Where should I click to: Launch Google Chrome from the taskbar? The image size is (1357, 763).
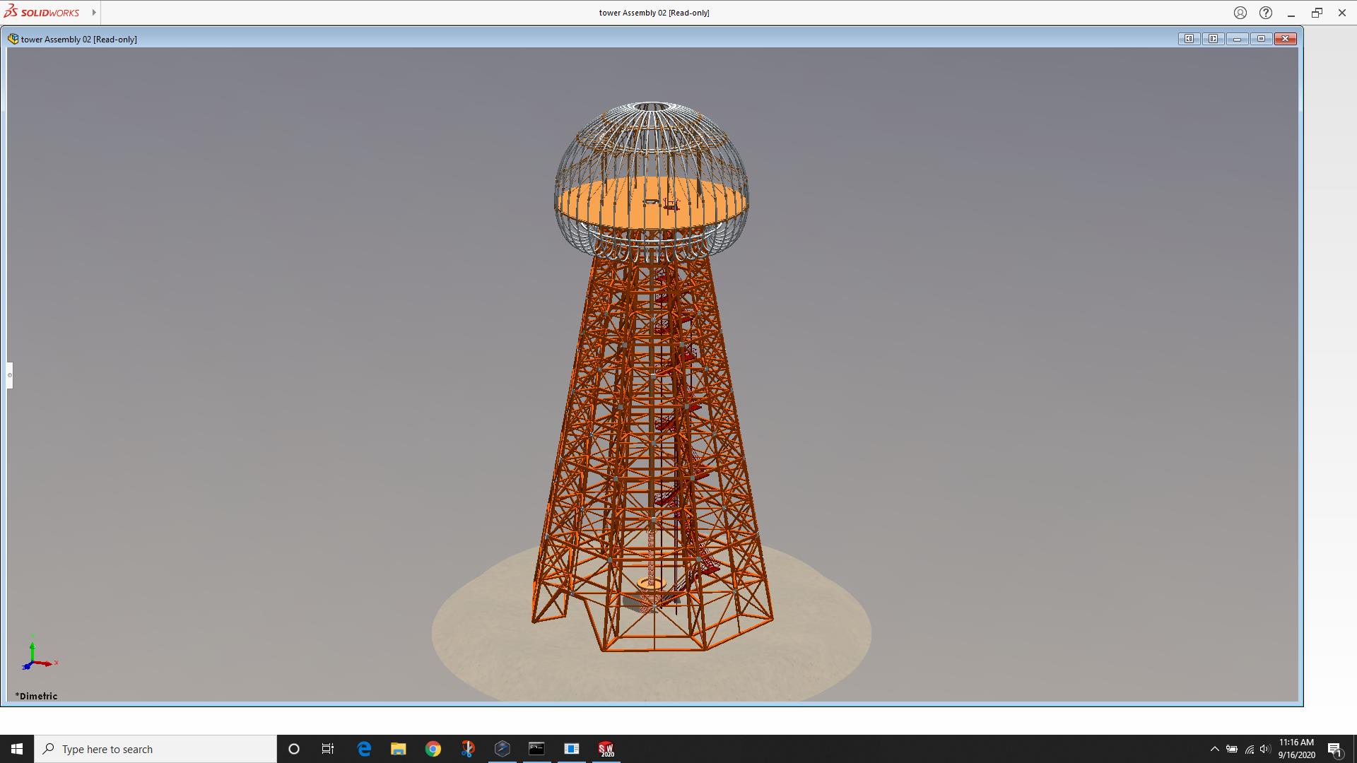tap(433, 749)
